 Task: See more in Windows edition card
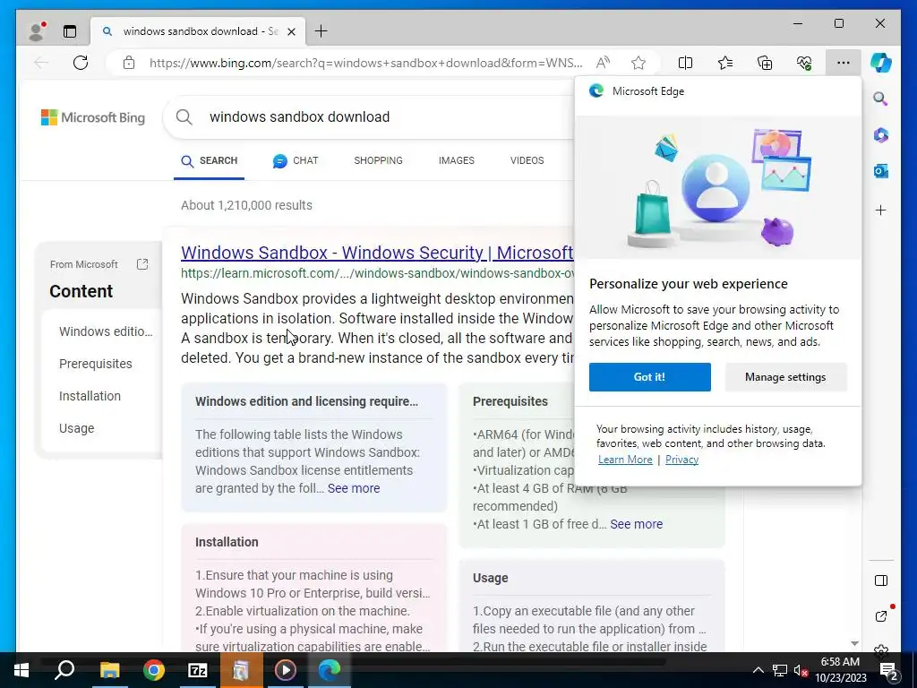point(353,488)
